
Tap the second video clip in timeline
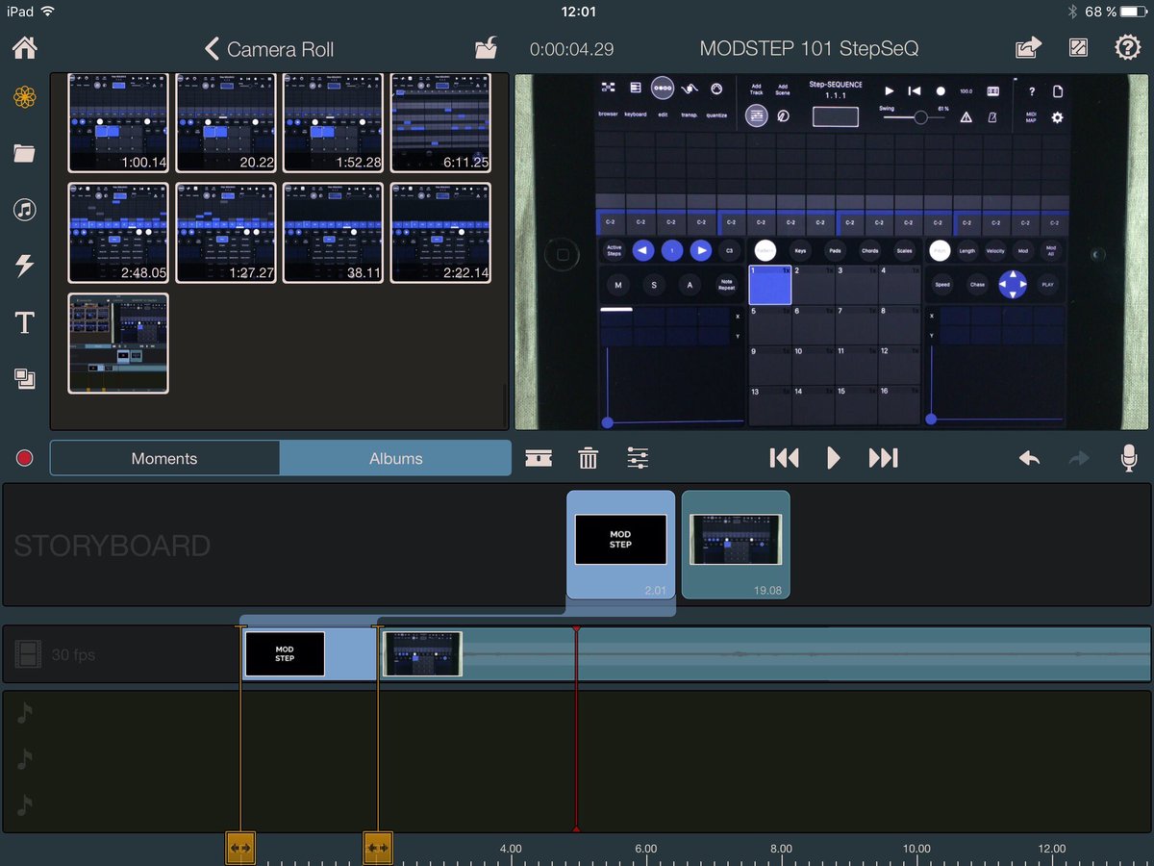[x=765, y=654]
